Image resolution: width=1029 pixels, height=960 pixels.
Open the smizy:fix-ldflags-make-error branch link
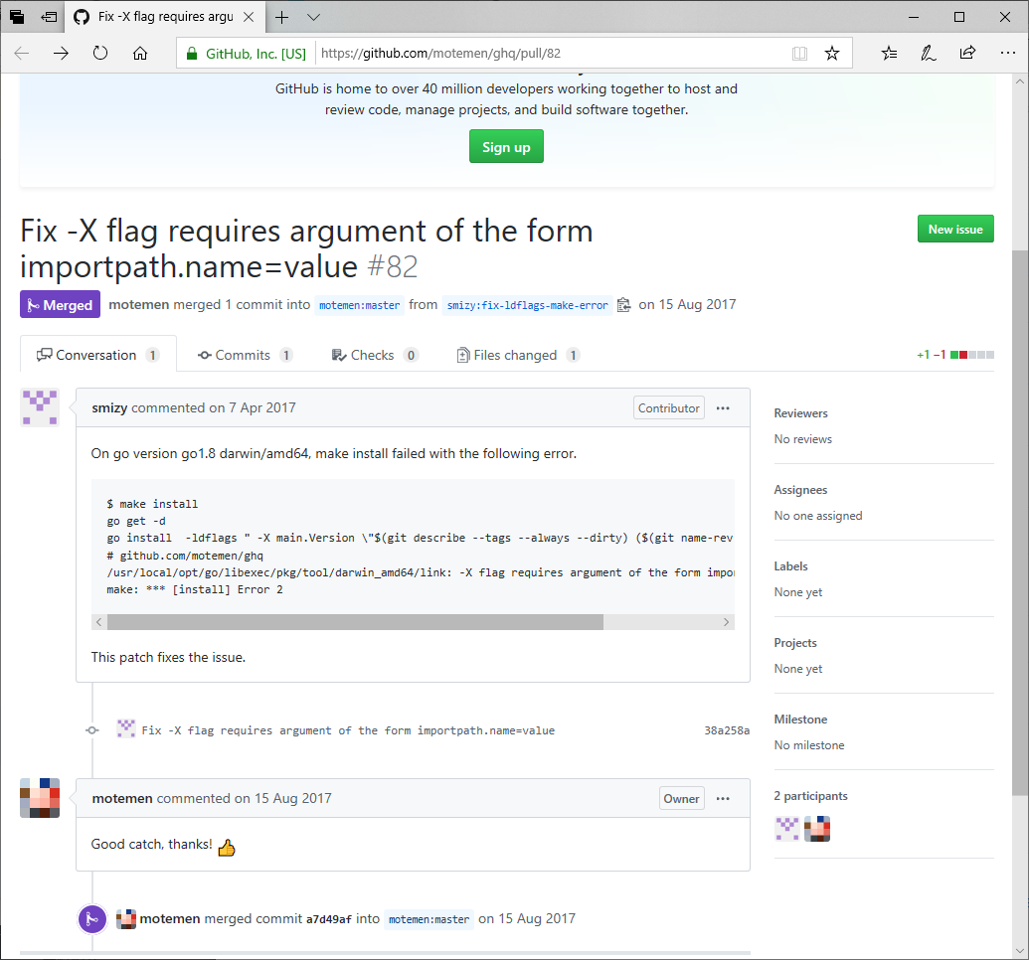[x=527, y=305]
